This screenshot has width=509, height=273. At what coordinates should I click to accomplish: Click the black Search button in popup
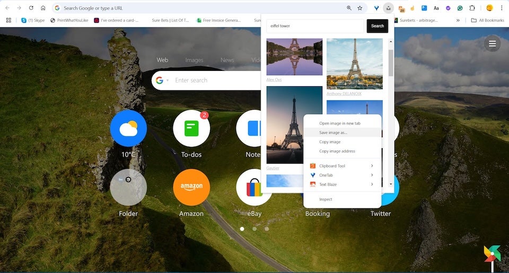pyautogui.click(x=377, y=26)
